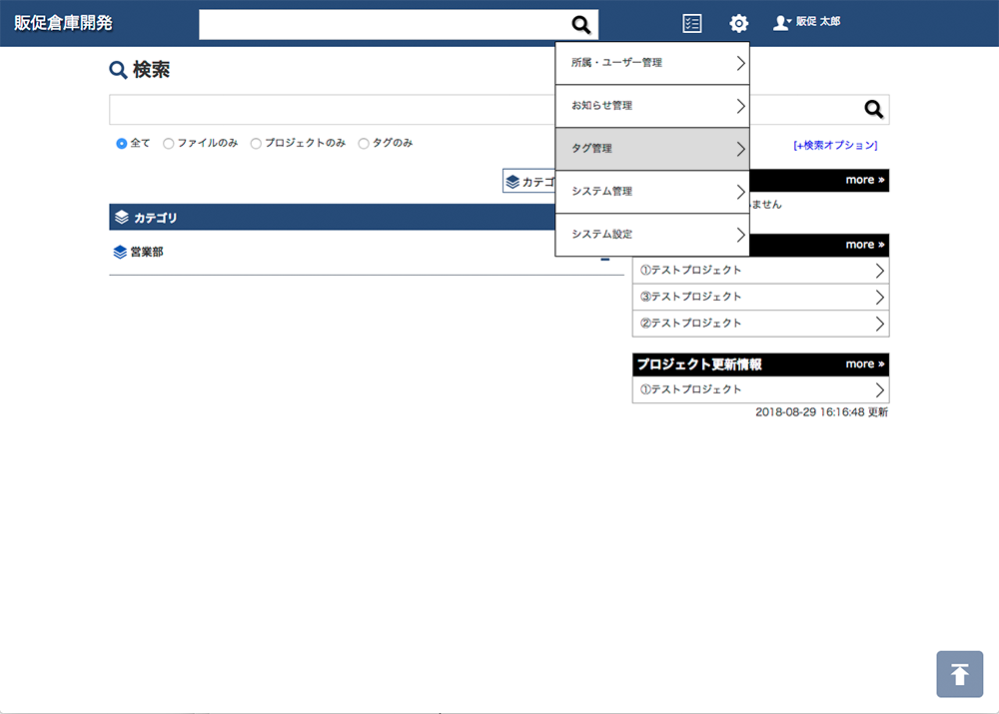The width and height of the screenshot is (999, 714).
Task: Click the stack icon in カテゴリ header
Action: tap(122, 217)
